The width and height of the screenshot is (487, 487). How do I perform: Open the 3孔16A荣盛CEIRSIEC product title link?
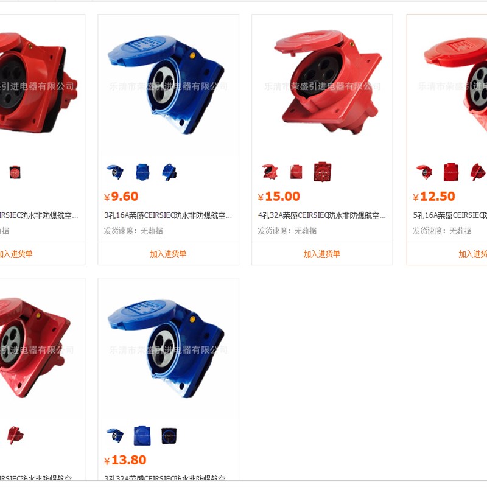click(x=168, y=215)
